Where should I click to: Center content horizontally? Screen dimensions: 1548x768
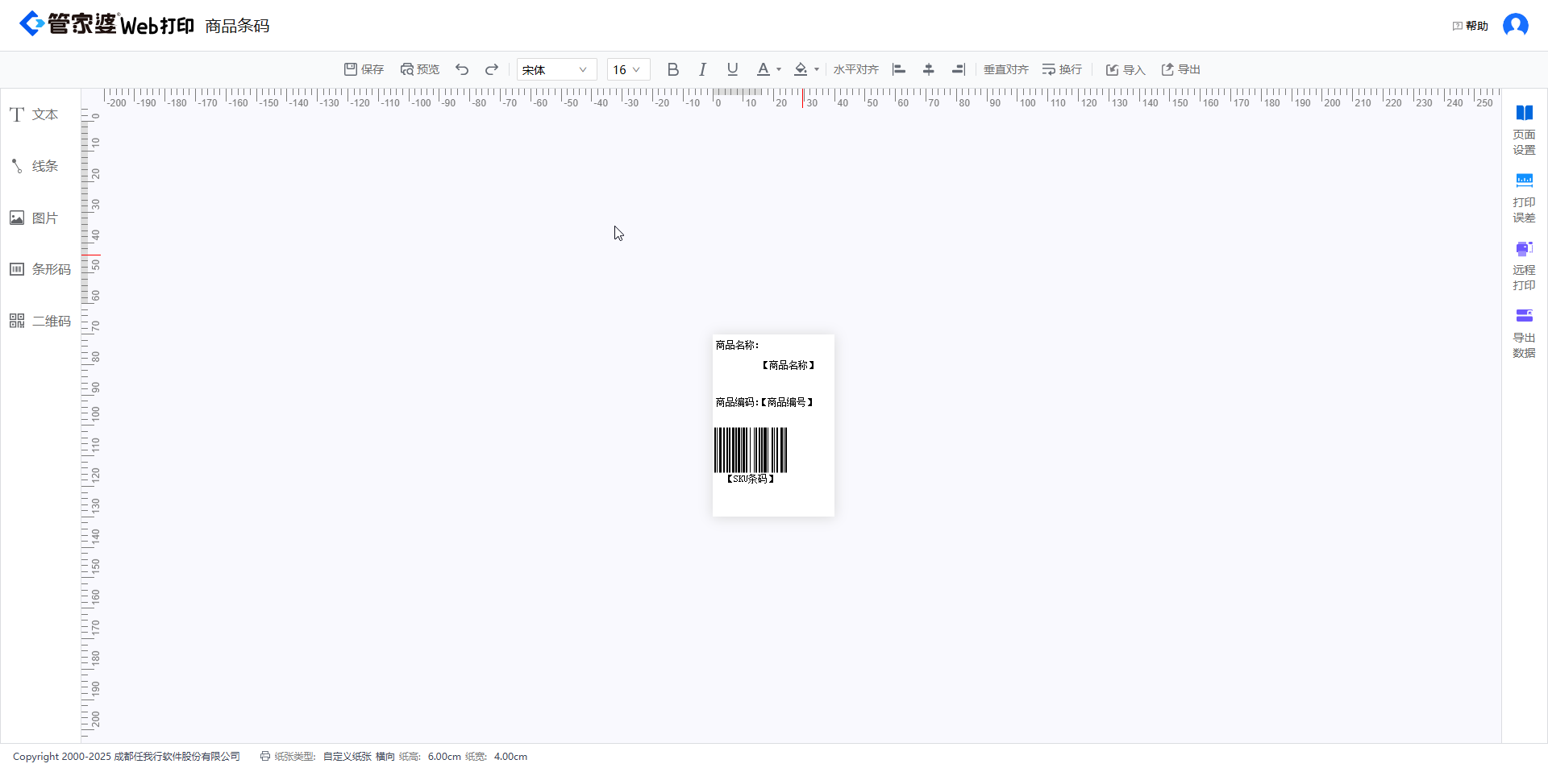coord(929,69)
